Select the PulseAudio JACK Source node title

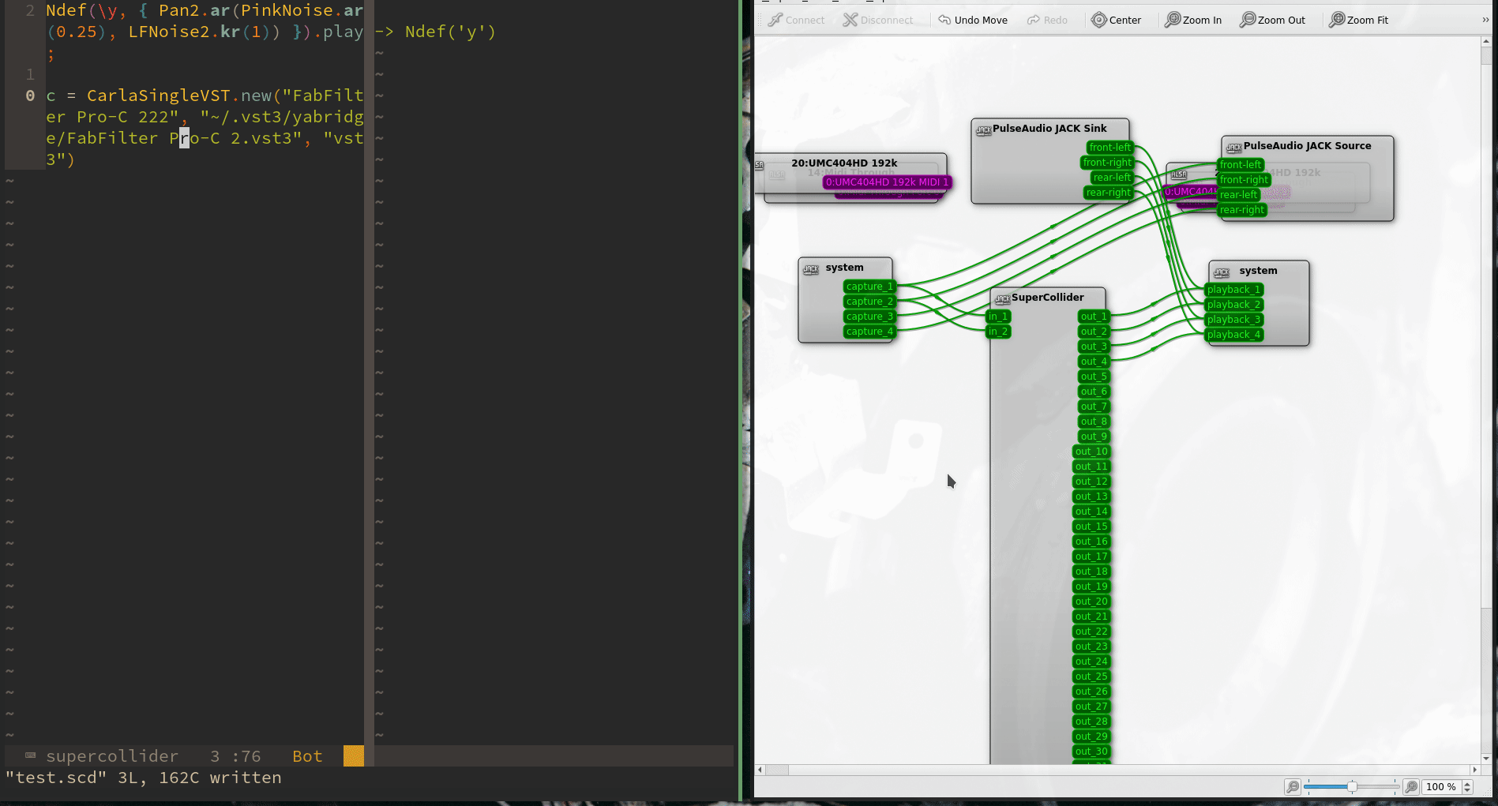[x=1307, y=145]
